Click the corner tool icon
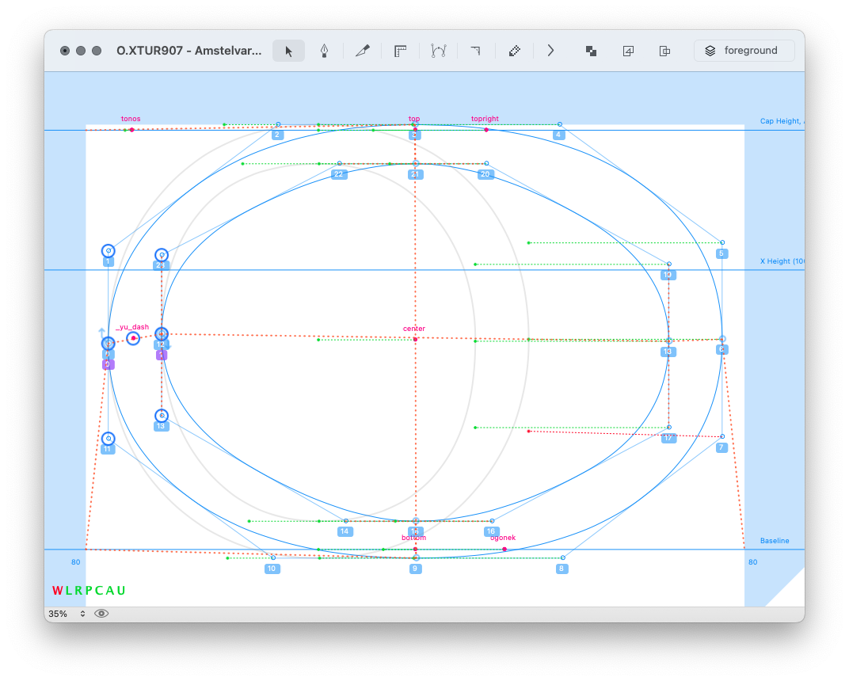Viewport: 849px width, 681px height. click(475, 51)
